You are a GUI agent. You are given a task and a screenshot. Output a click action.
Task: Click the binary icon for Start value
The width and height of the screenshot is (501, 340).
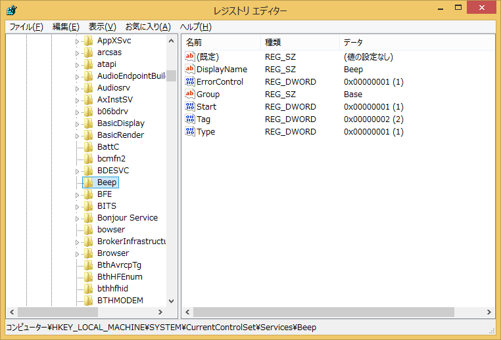190,106
